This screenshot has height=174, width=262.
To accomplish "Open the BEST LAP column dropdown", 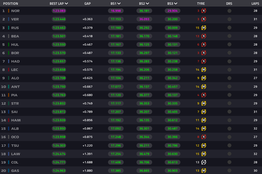I will pyautogui.click(x=66, y=4).
